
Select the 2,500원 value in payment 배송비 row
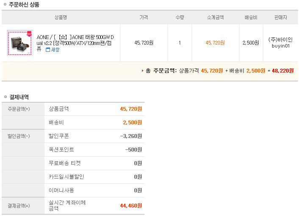132,122
